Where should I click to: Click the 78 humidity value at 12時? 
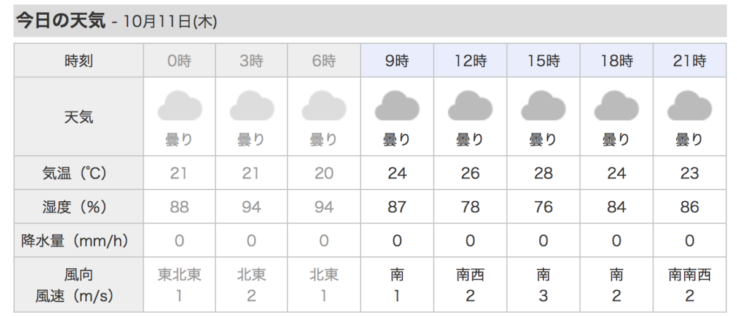(470, 207)
